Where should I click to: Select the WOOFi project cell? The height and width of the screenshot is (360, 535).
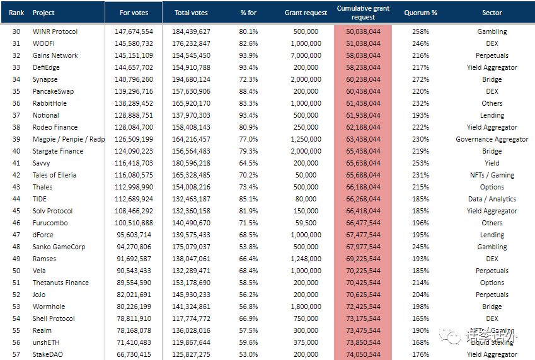[x=43, y=43]
